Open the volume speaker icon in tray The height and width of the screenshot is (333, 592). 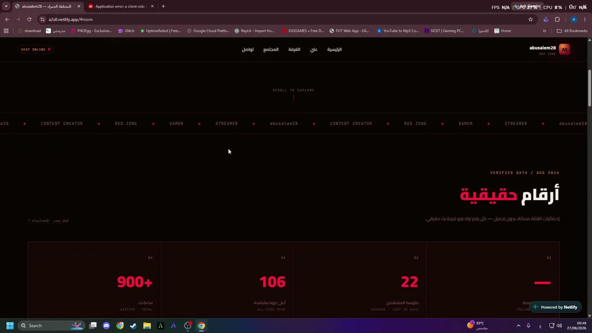tap(559, 326)
